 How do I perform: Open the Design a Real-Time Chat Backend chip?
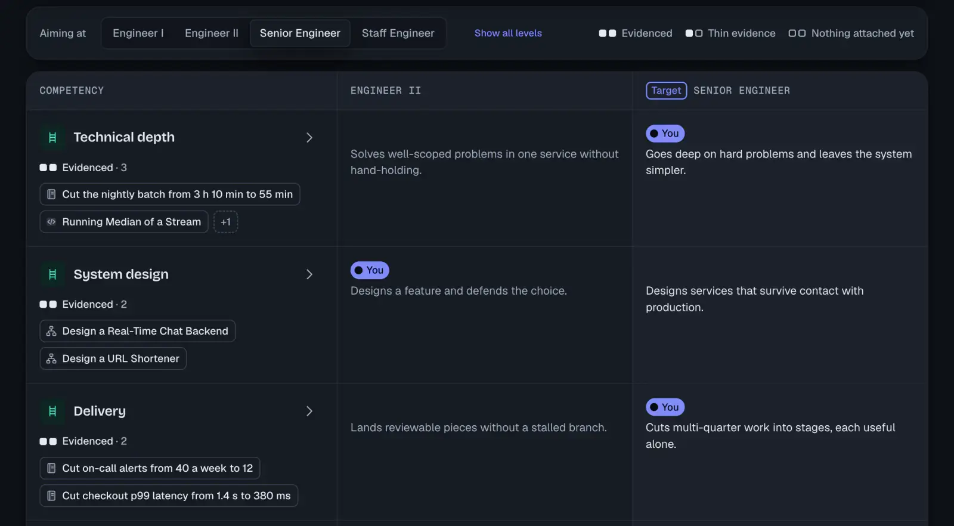[138, 331]
